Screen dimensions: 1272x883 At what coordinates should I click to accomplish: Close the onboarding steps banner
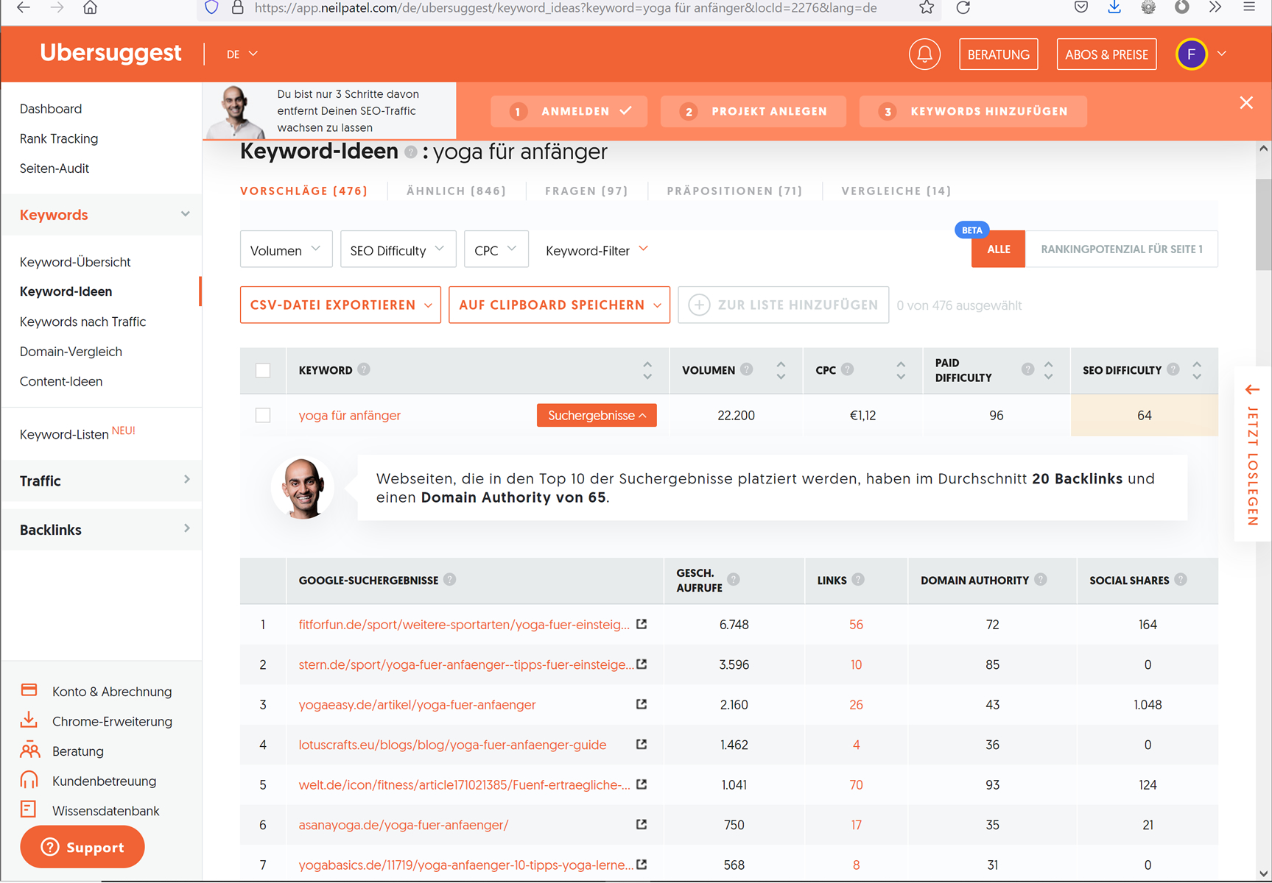coord(1246,103)
